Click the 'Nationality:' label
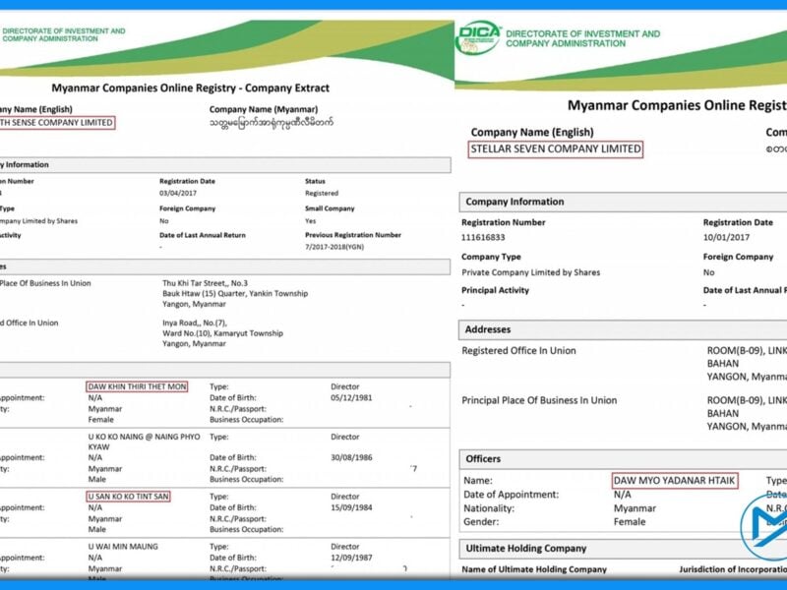This screenshot has height=590, width=787. coord(489,508)
